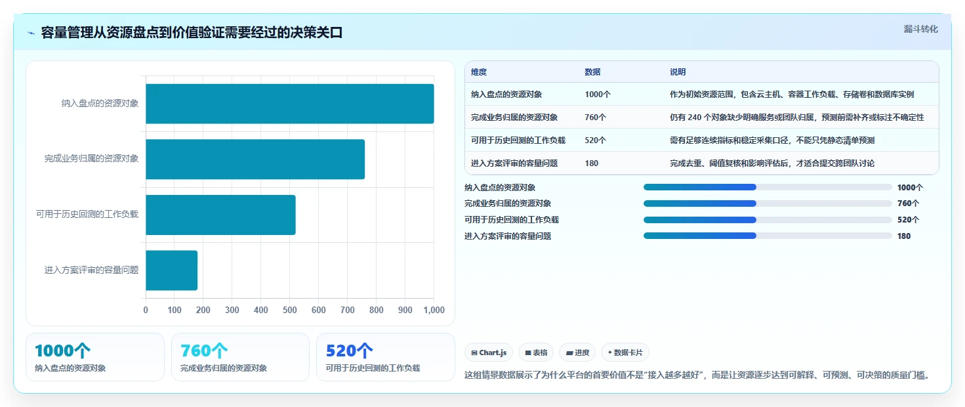Click the 180 progress bar
The width and height of the screenshot is (965, 407).
click(x=768, y=236)
